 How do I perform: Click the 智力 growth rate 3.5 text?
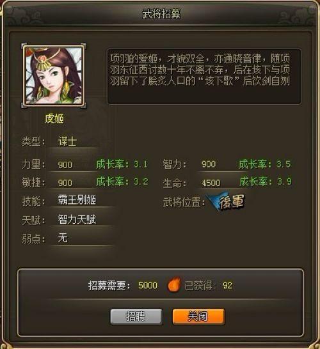265,164
